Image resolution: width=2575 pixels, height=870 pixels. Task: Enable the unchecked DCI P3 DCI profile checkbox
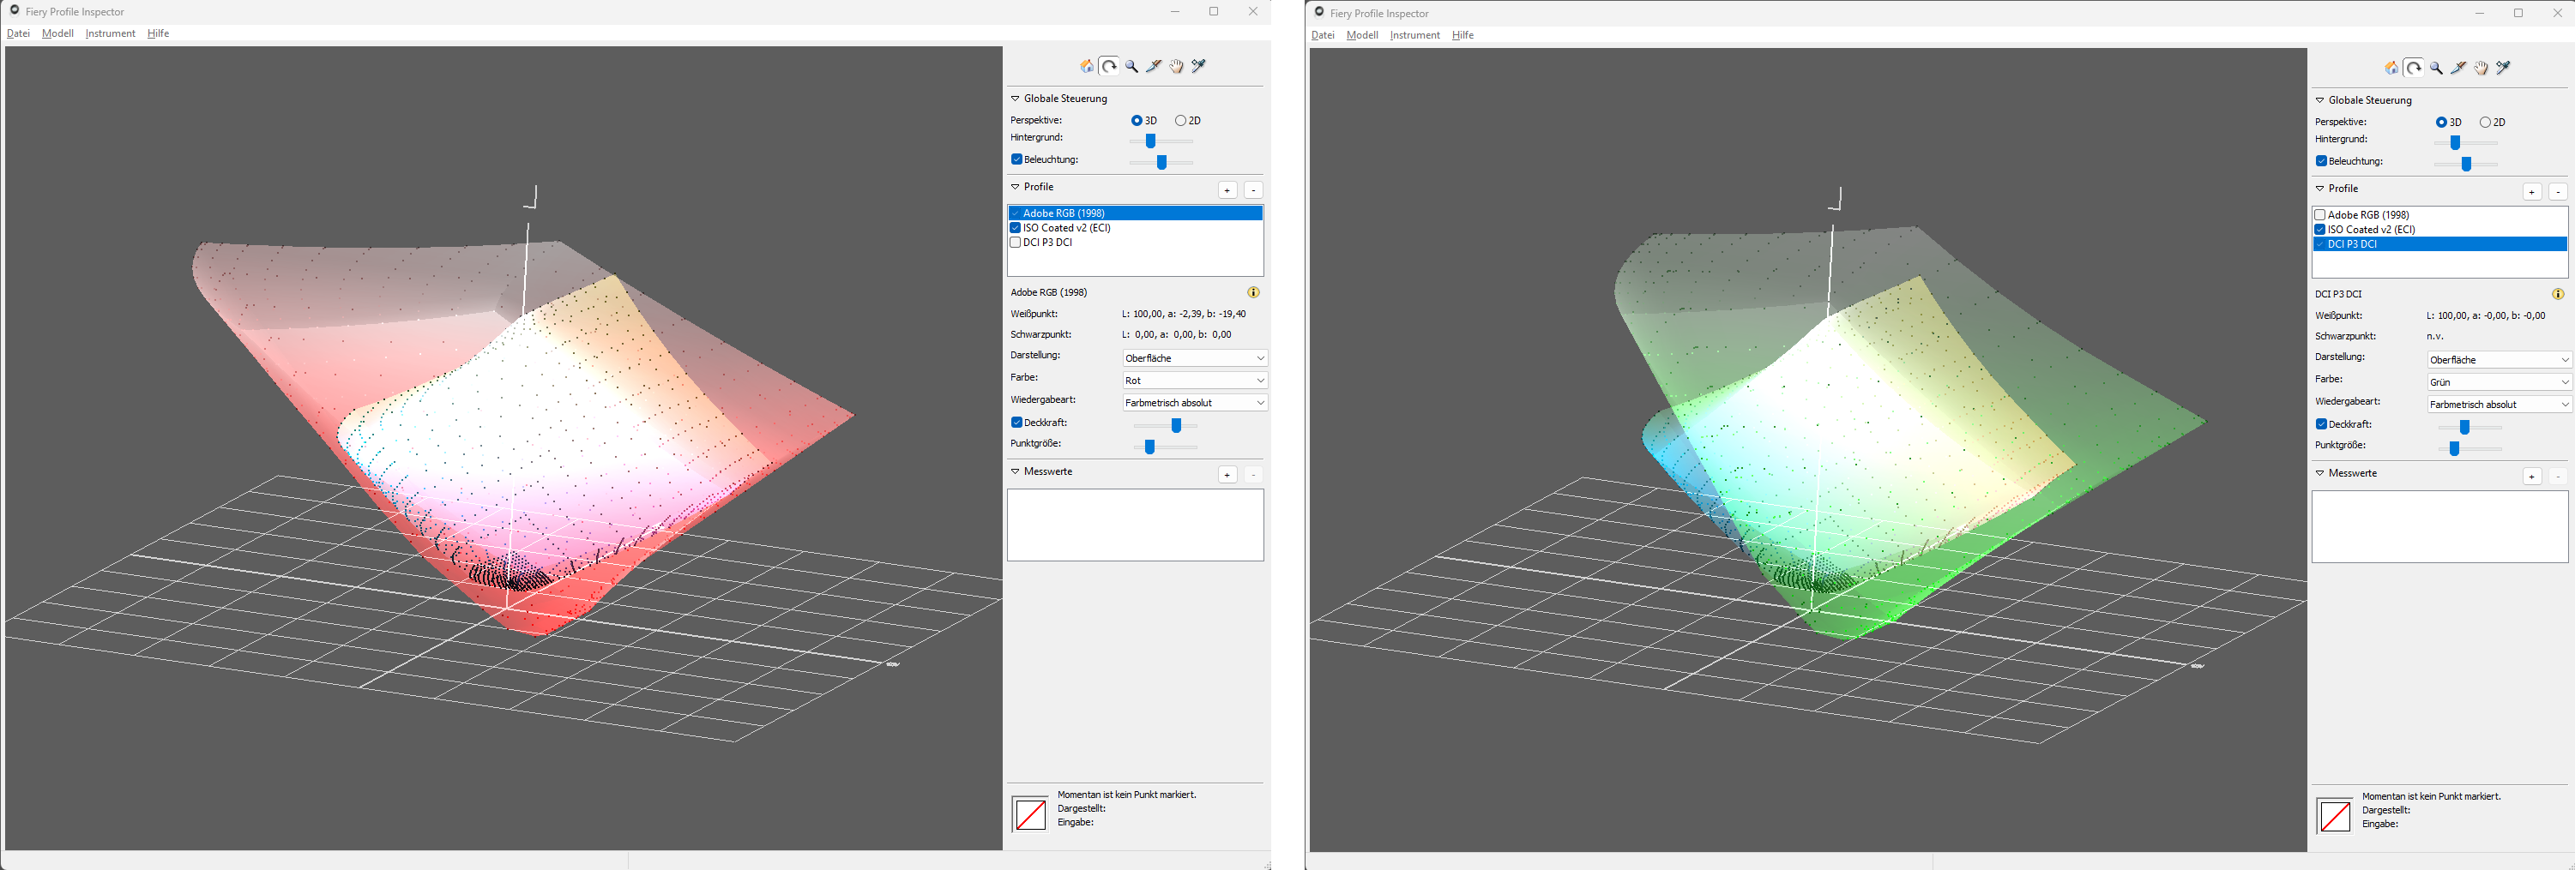point(1016,243)
